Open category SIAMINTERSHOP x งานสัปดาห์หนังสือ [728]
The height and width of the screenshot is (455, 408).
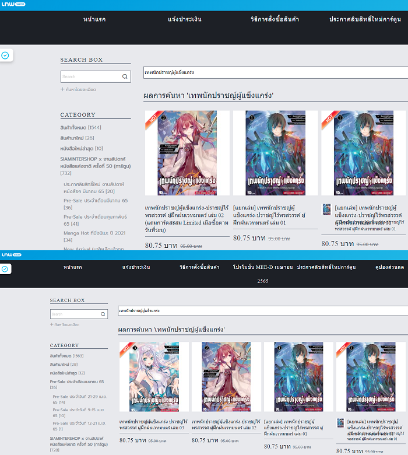(79, 444)
